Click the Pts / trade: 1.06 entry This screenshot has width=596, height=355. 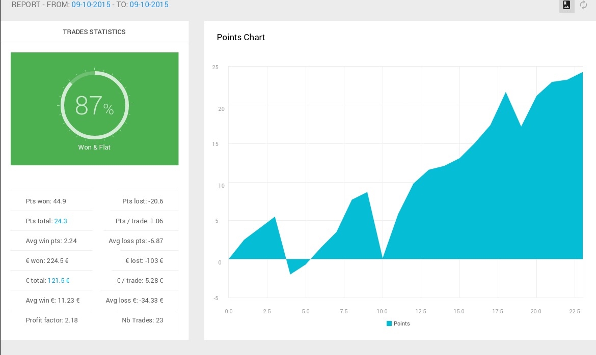(x=139, y=221)
